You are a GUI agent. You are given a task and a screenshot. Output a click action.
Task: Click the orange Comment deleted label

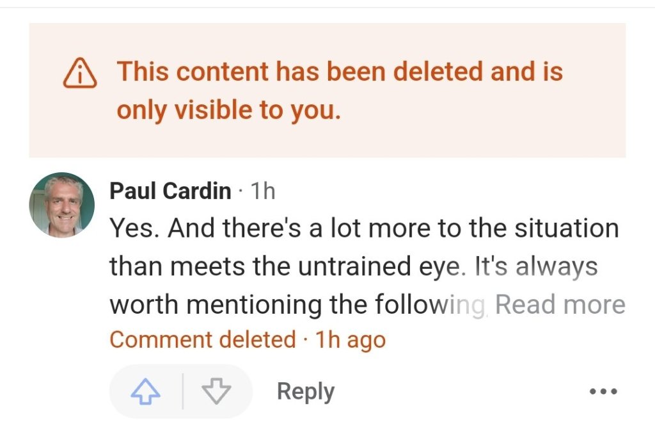point(203,339)
